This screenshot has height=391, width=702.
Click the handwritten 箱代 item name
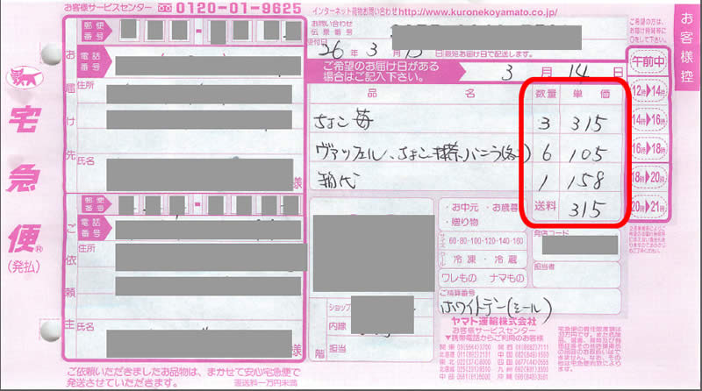coord(338,181)
